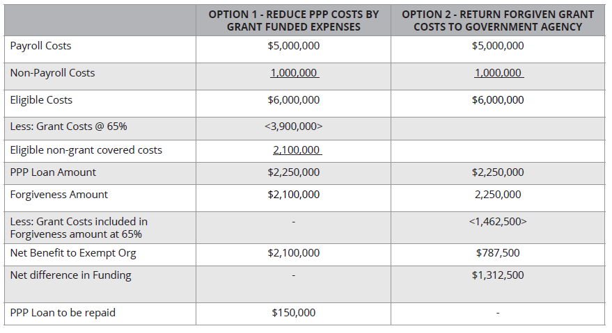
Task: Click the PPP Loan Amount row label
Action: click(x=53, y=172)
